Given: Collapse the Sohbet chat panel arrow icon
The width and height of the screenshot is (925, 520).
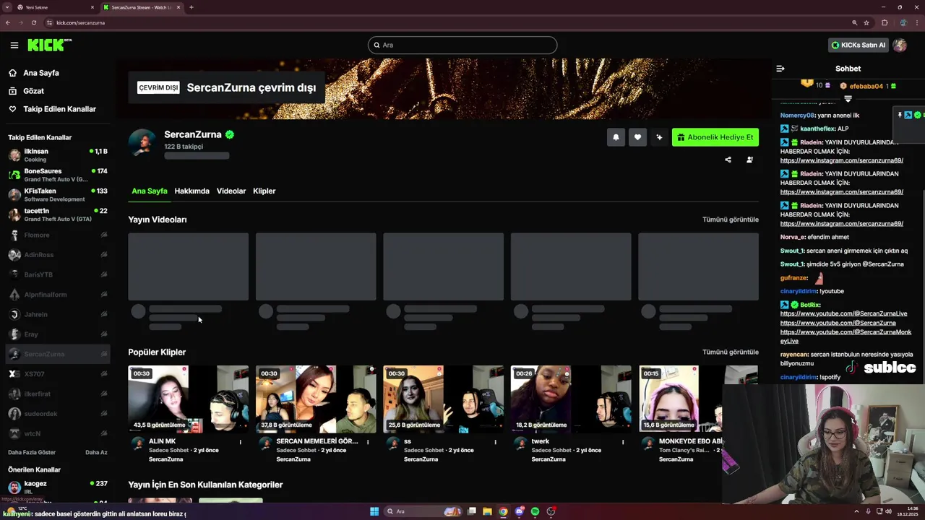Looking at the screenshot, I should (780, 69).
